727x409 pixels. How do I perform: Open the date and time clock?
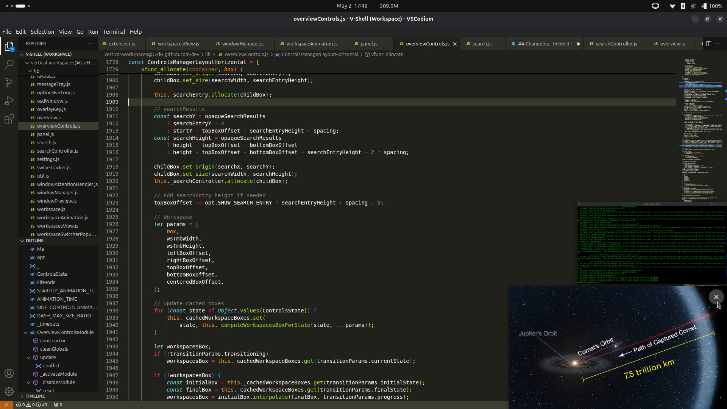352,6
